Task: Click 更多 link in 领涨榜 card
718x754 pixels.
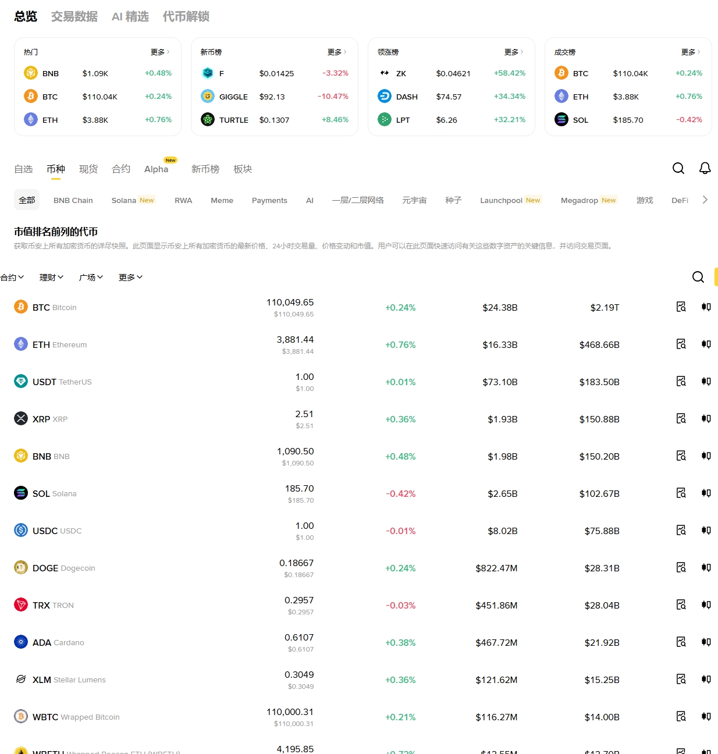Action: (x=513, y=52)
